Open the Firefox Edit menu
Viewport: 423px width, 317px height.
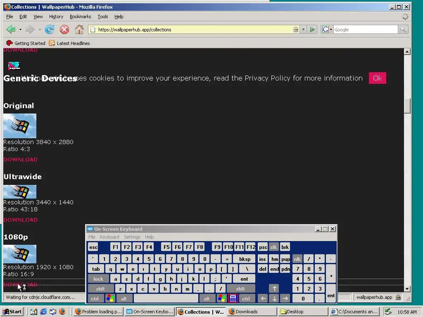click(23, 17)
